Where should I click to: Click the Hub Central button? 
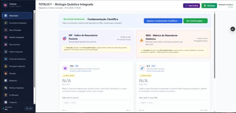pos(191,6)
